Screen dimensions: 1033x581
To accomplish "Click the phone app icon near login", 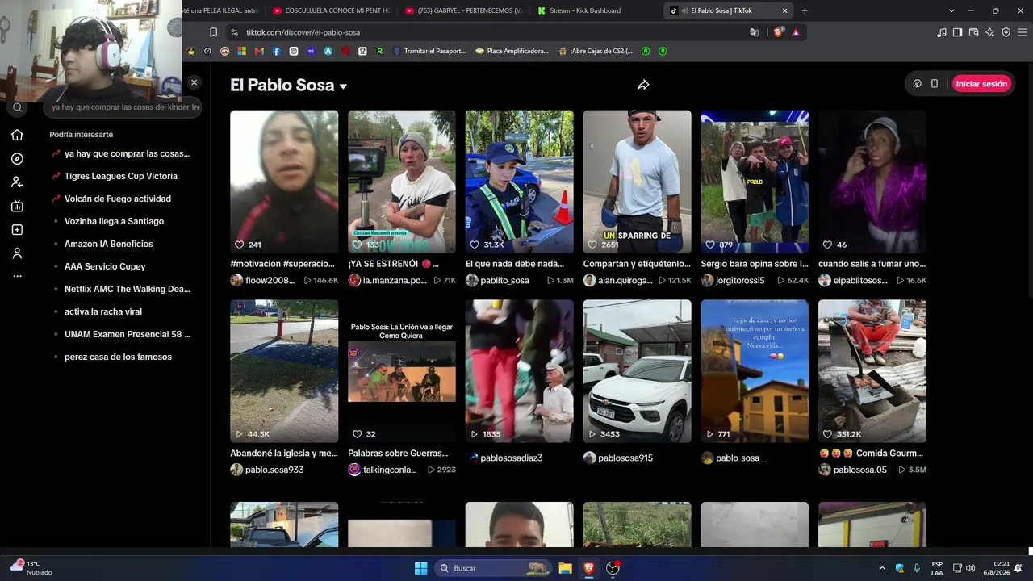I will tap(935, 83).
